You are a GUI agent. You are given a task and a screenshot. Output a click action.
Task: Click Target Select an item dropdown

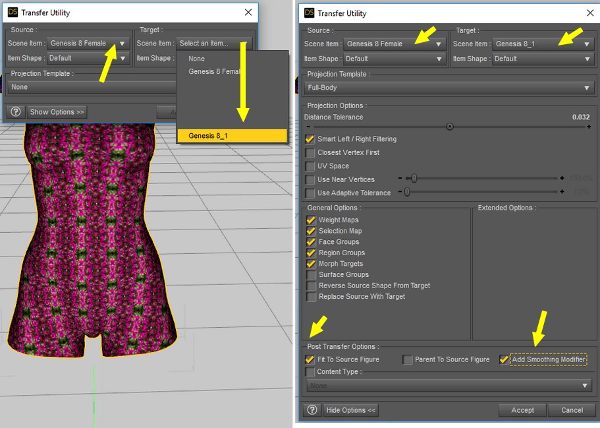(x=213, y=44)
